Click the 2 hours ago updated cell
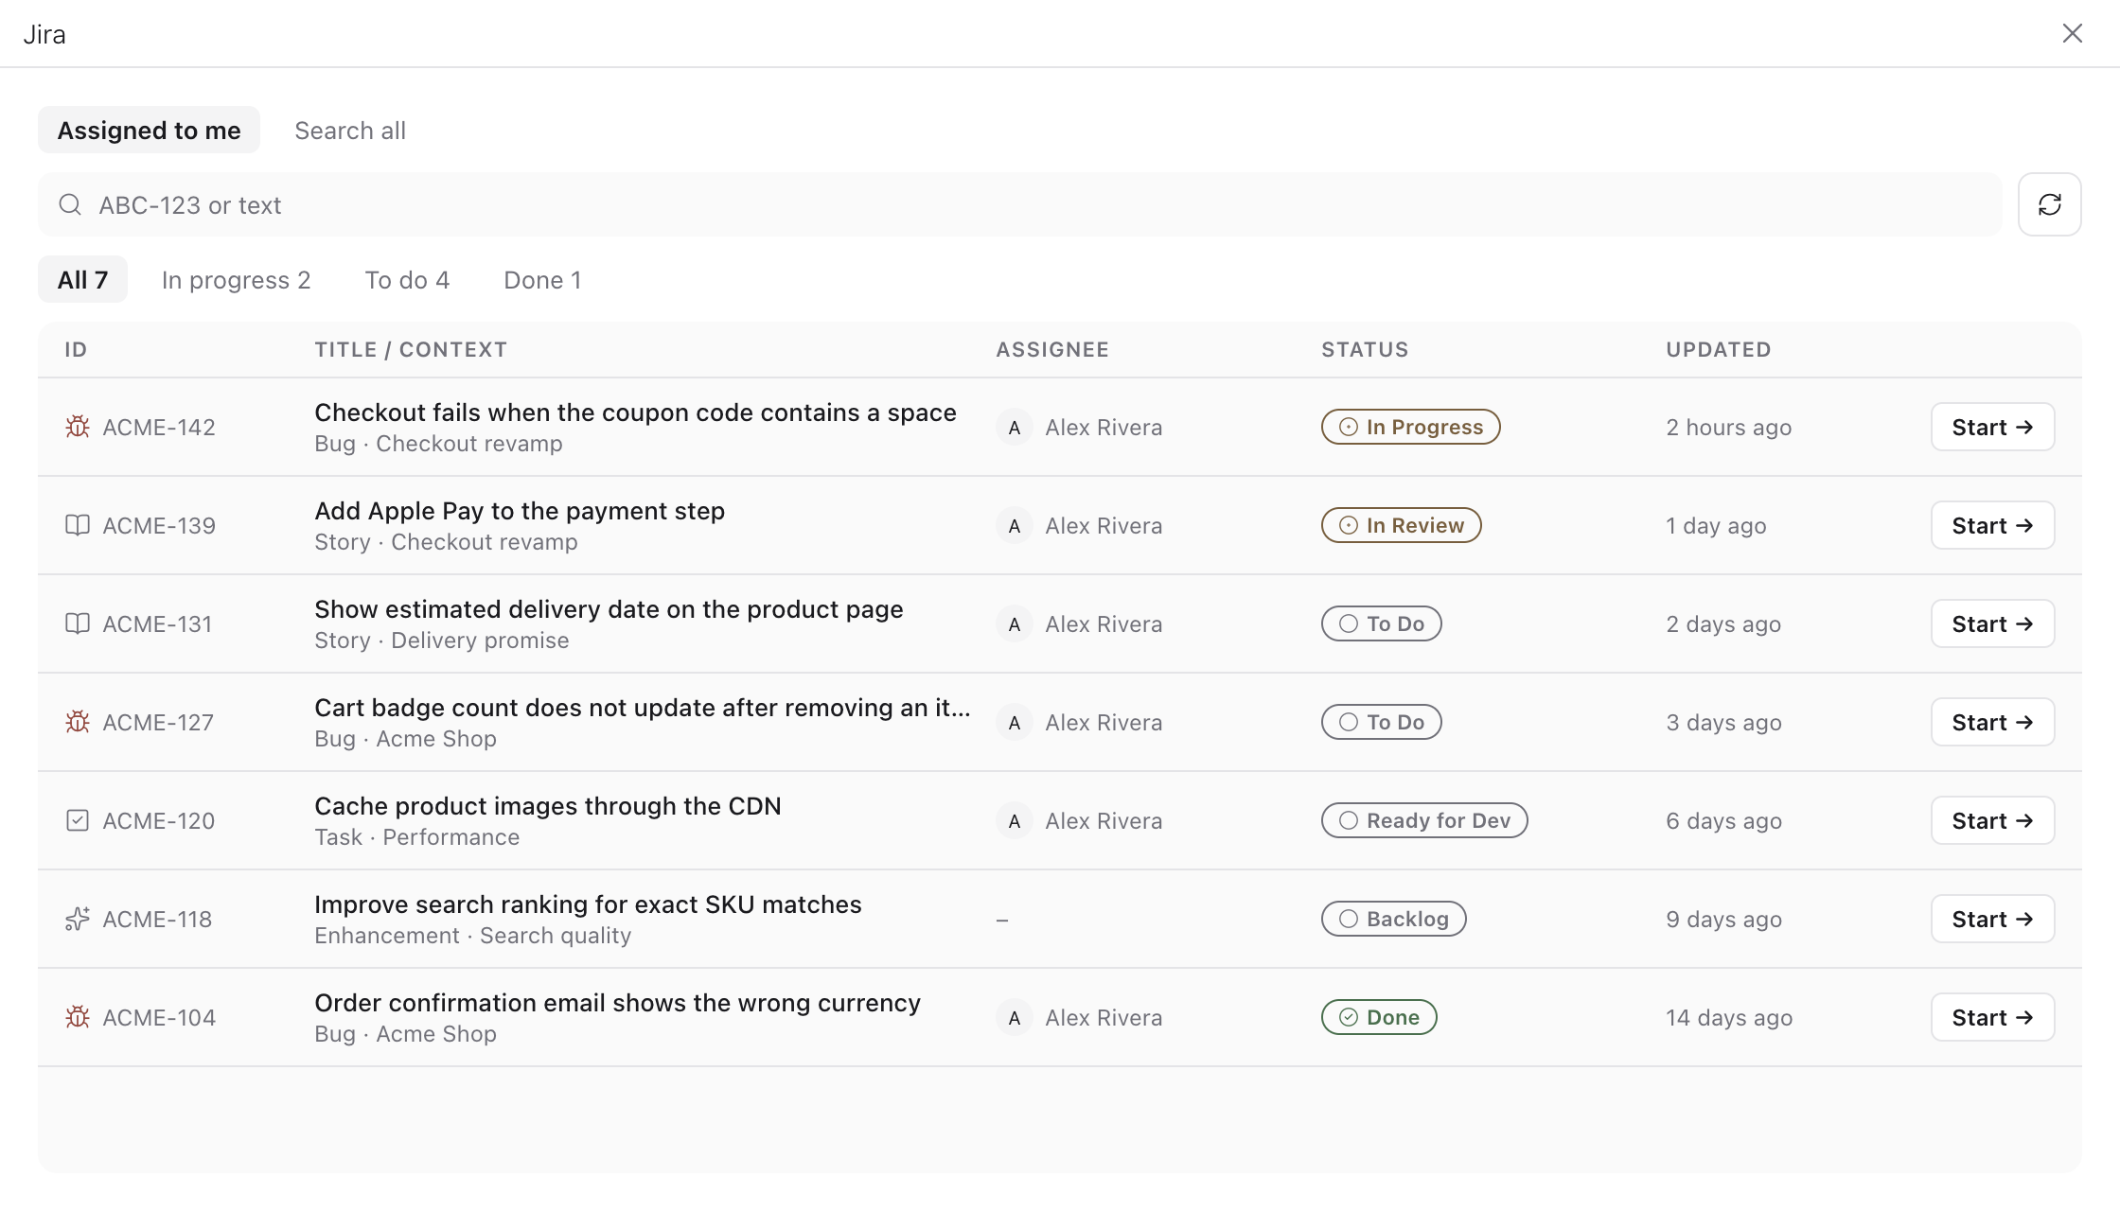 pyautogui.click(x=1728, y=427)
